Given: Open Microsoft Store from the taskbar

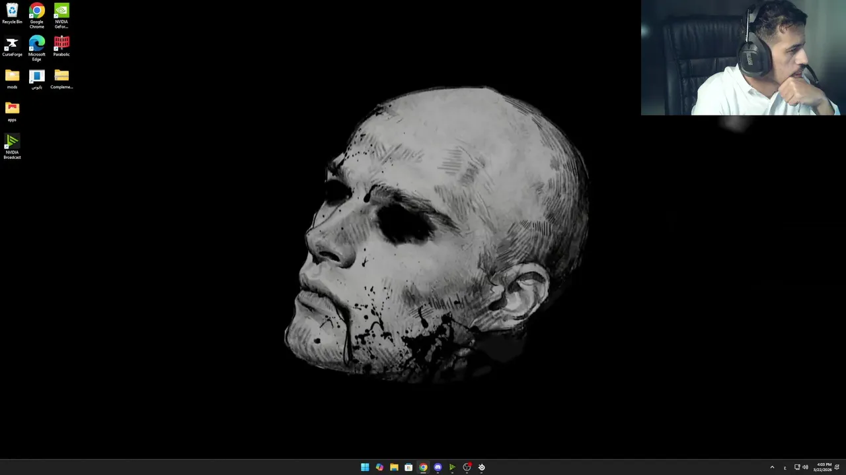Looking at the screenshot, I should 408,467.
